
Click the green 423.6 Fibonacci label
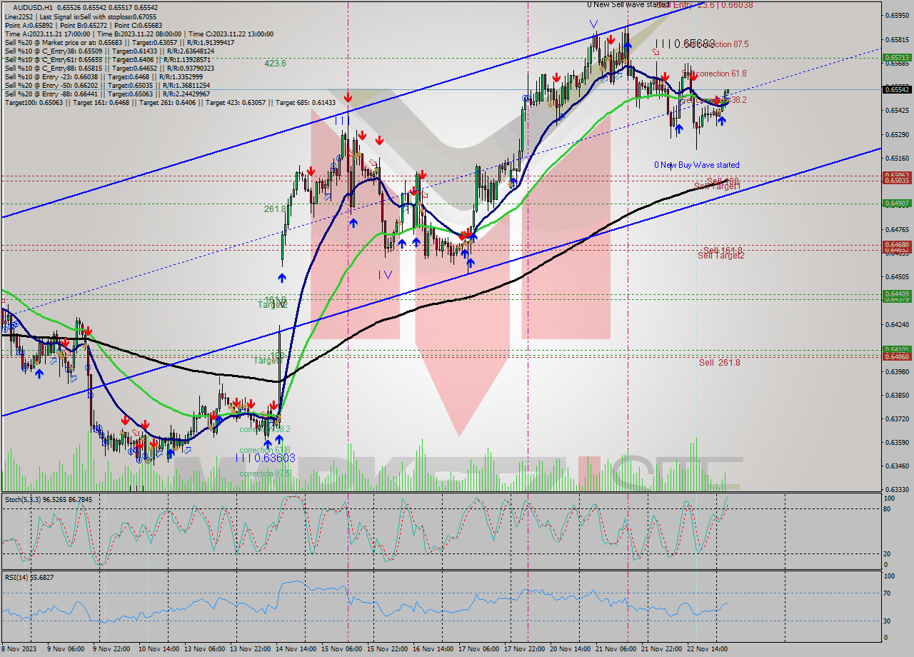pos(275,63)
